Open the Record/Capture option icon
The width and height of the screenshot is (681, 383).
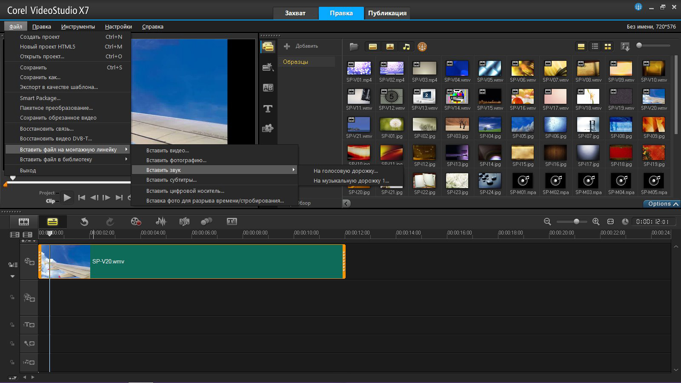[136, 221]
